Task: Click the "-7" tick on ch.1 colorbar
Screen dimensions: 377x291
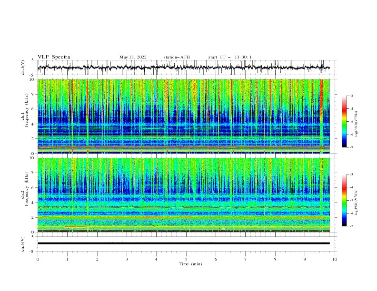Action: pos(351,147)
